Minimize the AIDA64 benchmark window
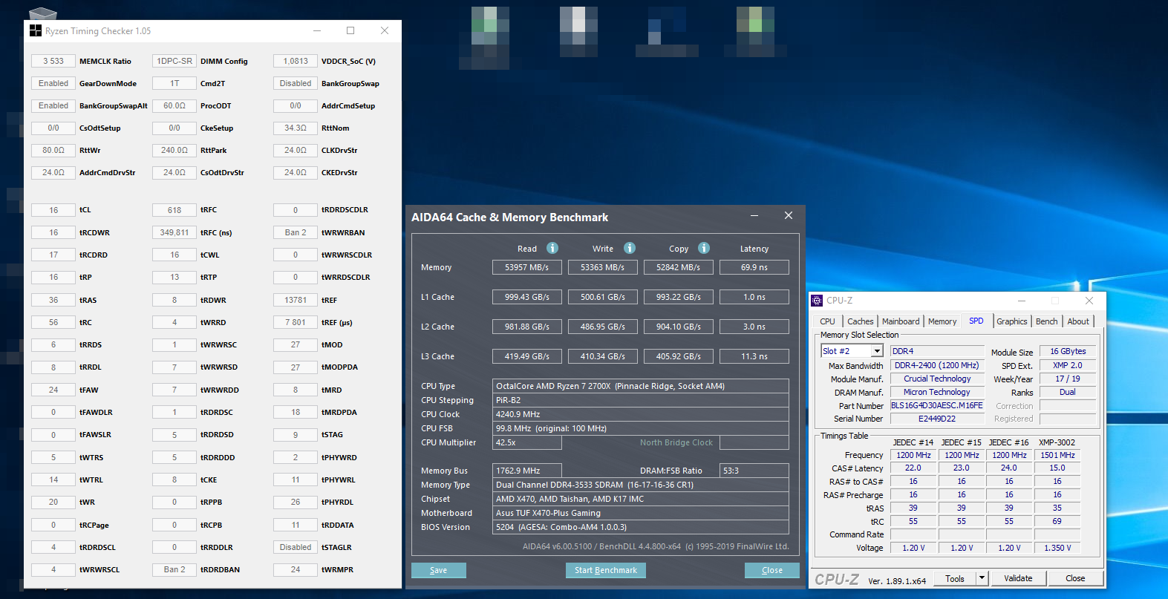1168x599 pixels. tap(754, 216)
